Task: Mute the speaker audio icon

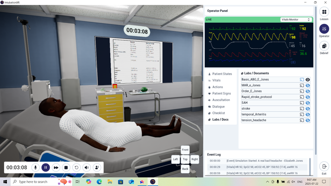Action: tap(86, 168)
